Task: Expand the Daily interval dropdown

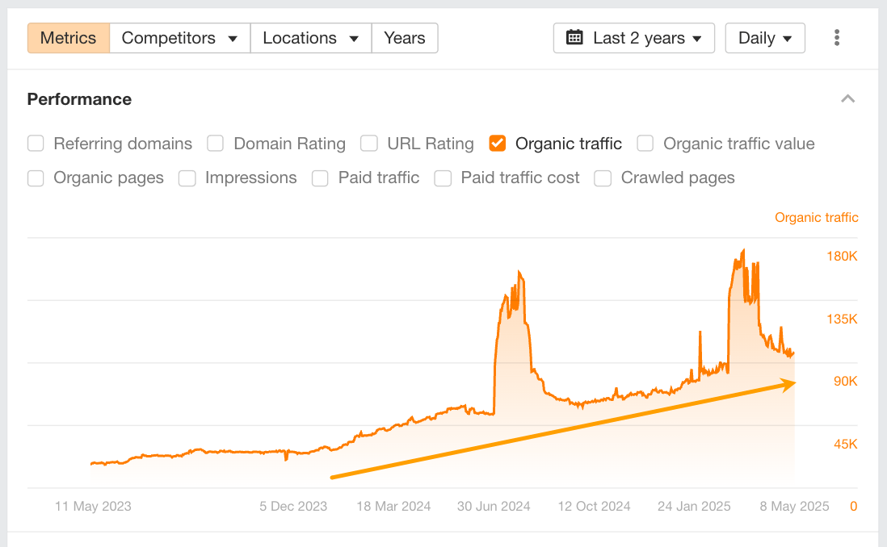Action: 764,38
